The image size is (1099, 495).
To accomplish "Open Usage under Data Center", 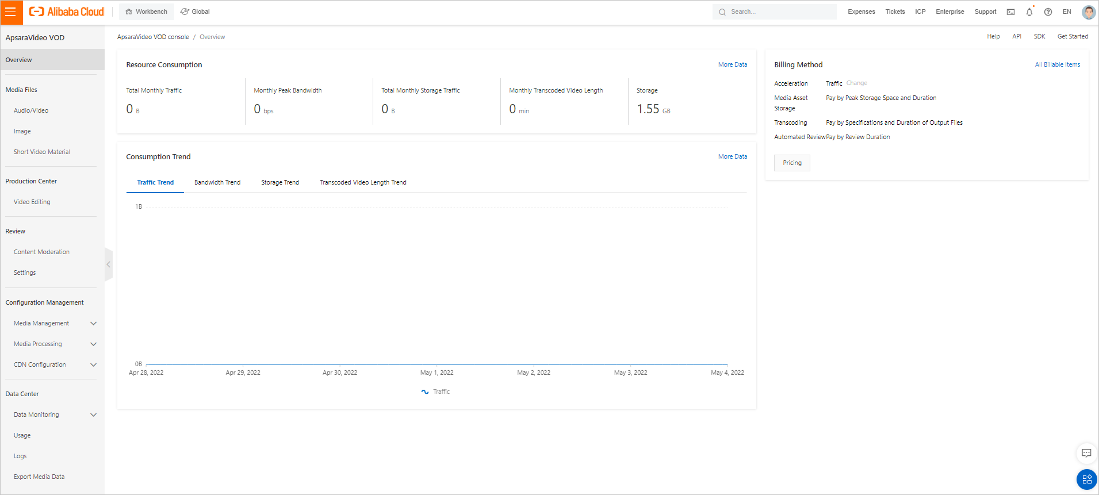I will tap(22, 435).
